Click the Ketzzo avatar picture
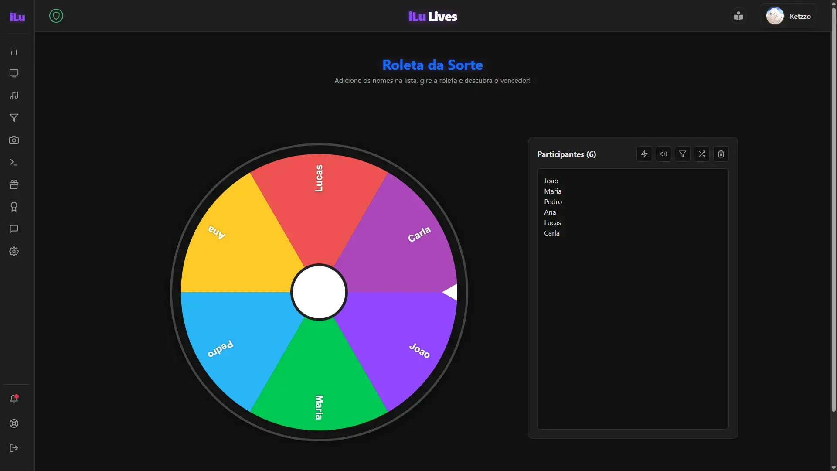The image size is (837, 471). [x=775, y=16]
